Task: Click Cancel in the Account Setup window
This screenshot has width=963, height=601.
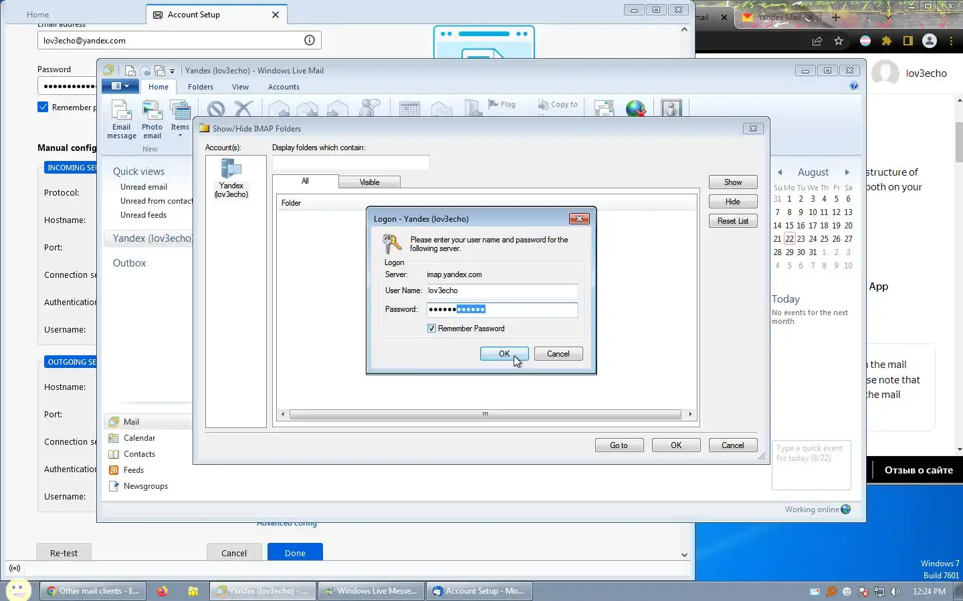Action: [x=234, y=553]
